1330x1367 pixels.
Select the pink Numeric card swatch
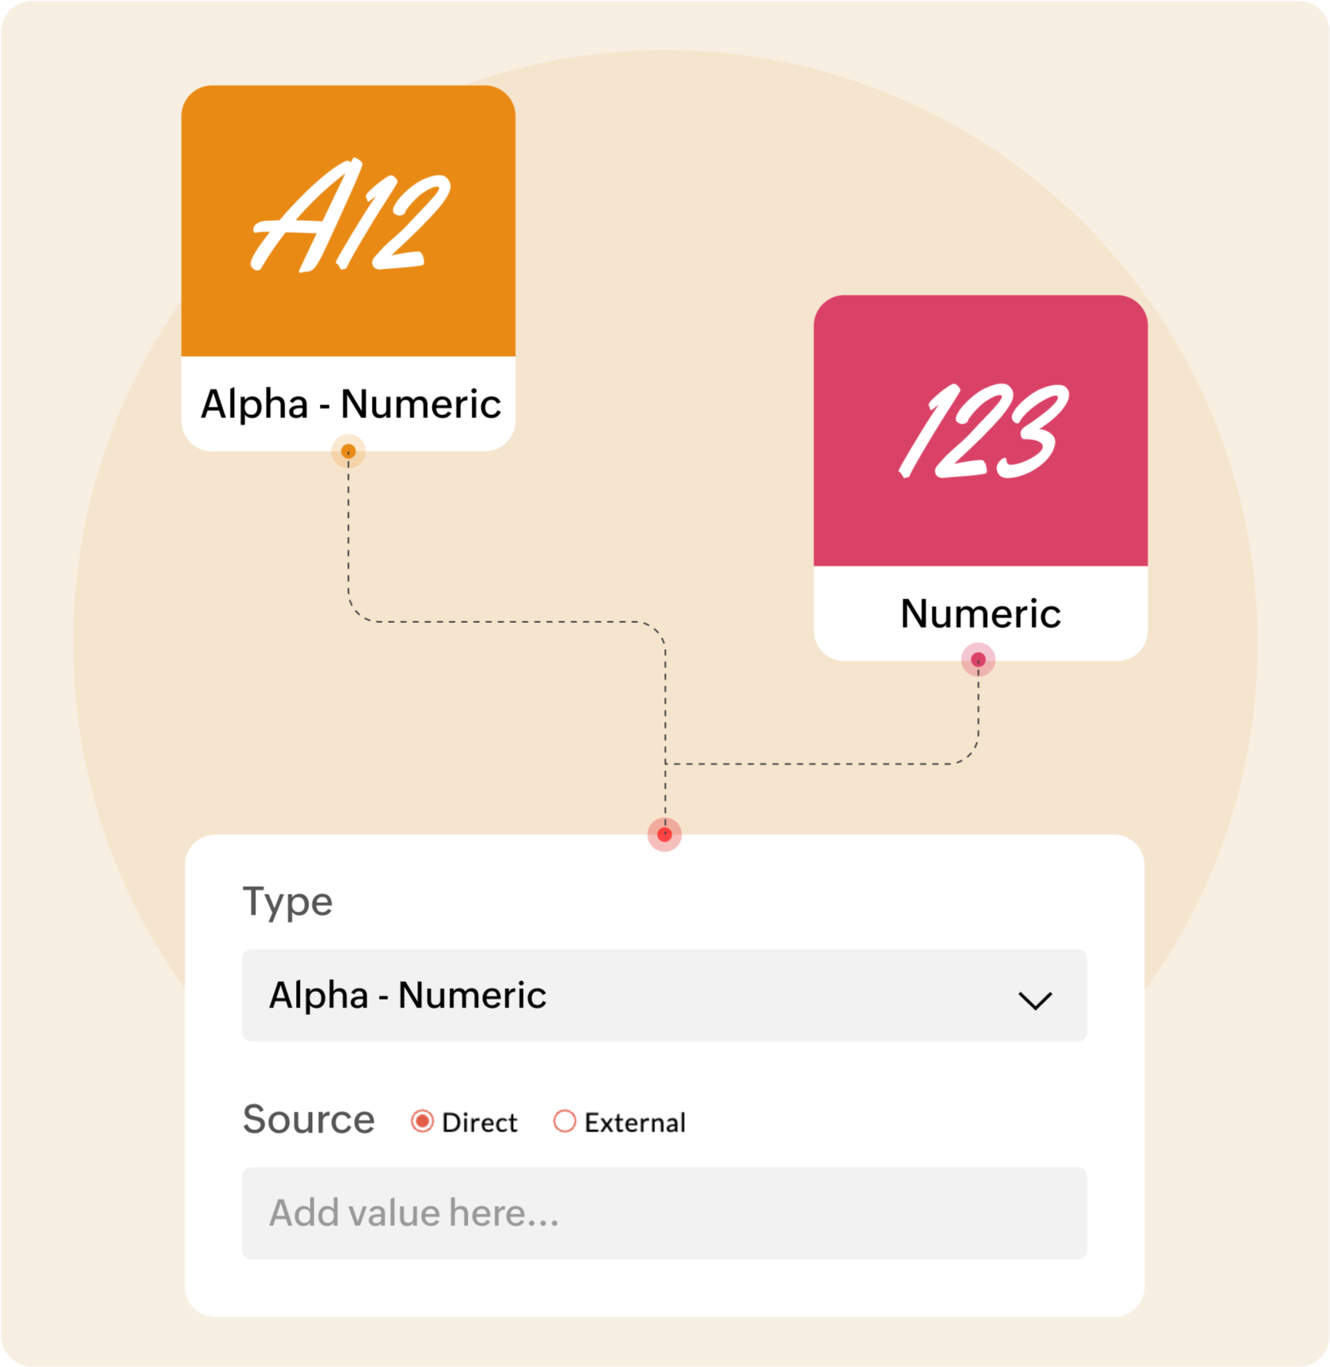[980, 431]
